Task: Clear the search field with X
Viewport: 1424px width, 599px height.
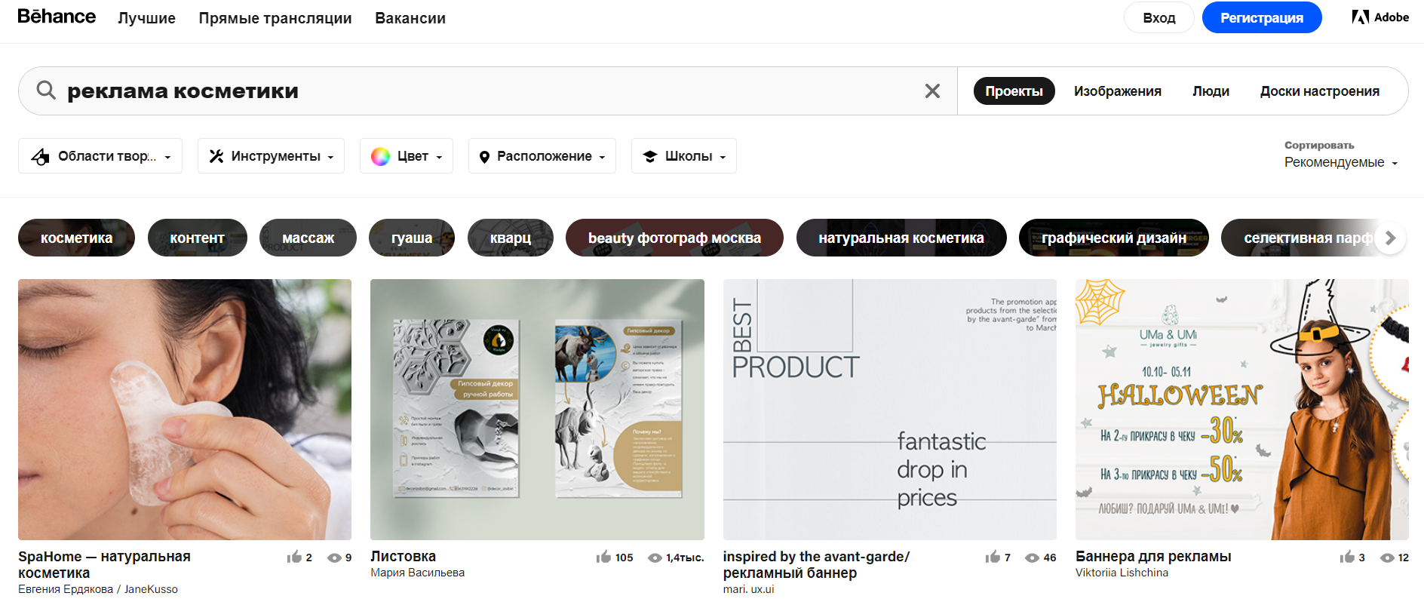Action: click(x=932, y=91)
